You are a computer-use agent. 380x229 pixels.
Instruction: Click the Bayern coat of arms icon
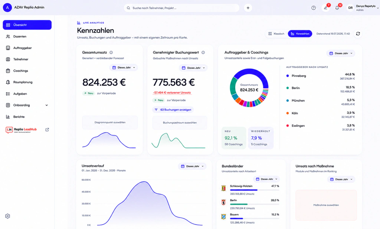[x=223, y=216]
